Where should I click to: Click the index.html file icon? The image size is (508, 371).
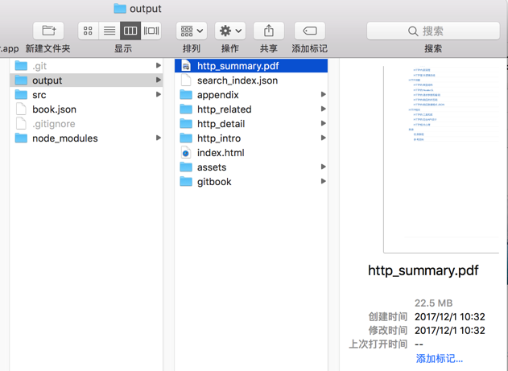tap(186, 153)
